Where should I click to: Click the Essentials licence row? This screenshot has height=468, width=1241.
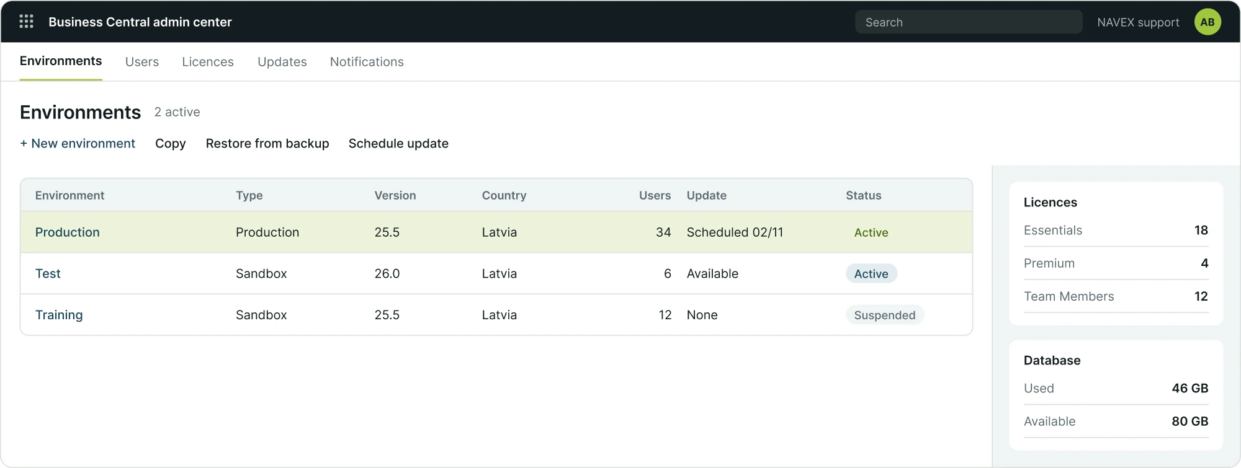pos(1116,231)
